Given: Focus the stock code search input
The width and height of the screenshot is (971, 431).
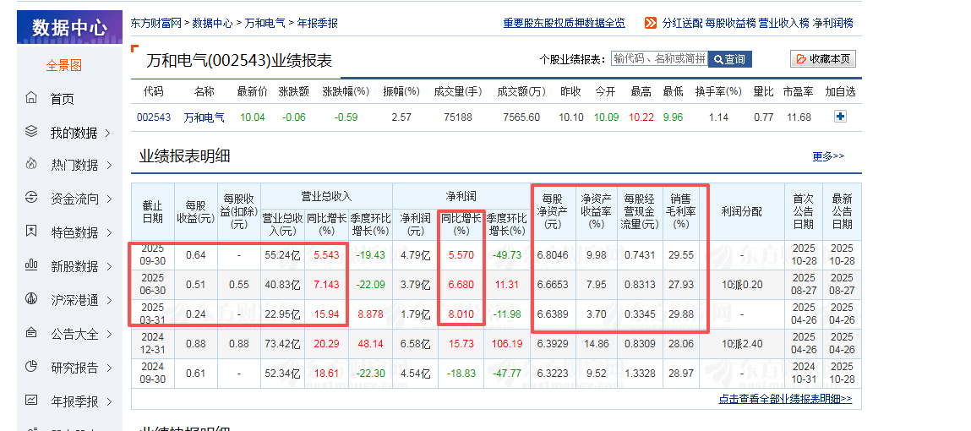Looking at the screenshot, I should point(659,59).
